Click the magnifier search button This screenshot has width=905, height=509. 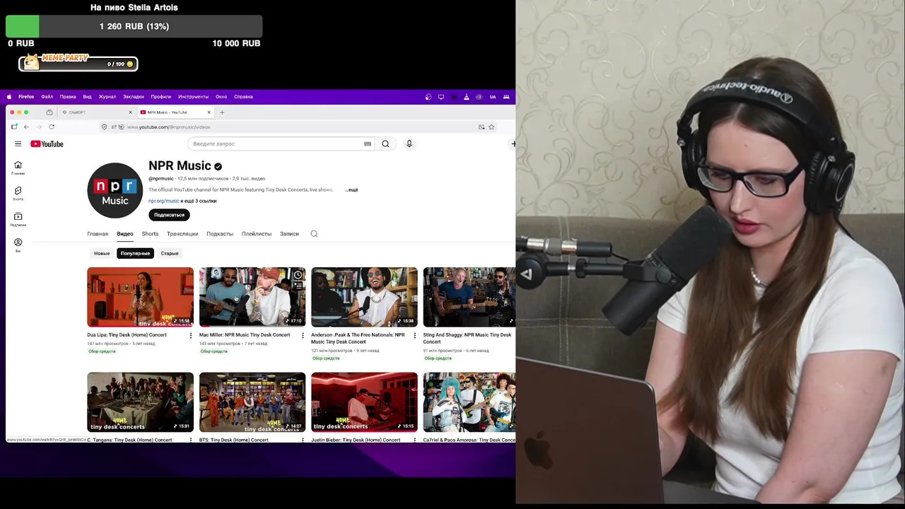click(385, 144)
